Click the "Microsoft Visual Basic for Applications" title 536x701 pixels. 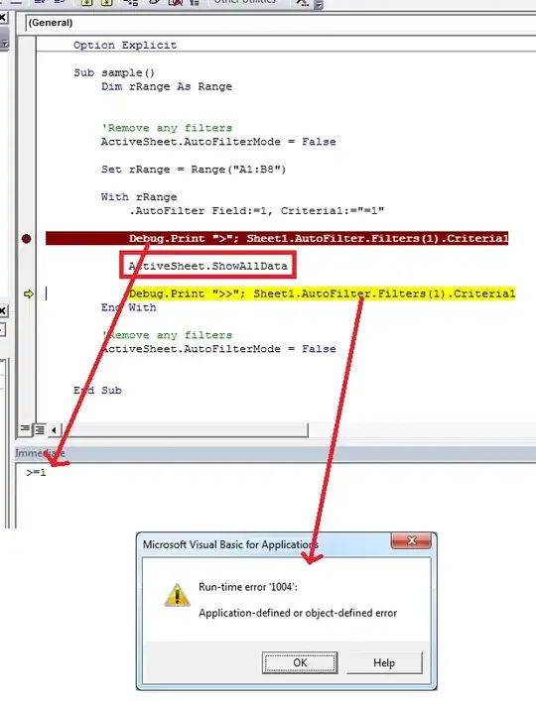pyautogui.click(x=230, y=544)
